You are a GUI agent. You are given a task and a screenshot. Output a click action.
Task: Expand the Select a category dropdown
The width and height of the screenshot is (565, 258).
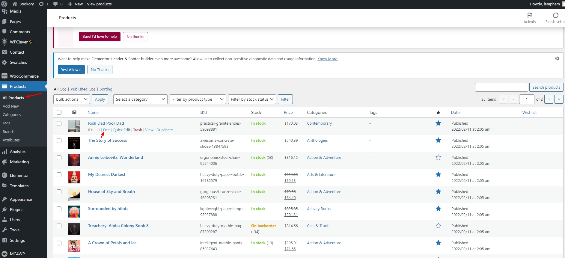[x=140, y=99]
